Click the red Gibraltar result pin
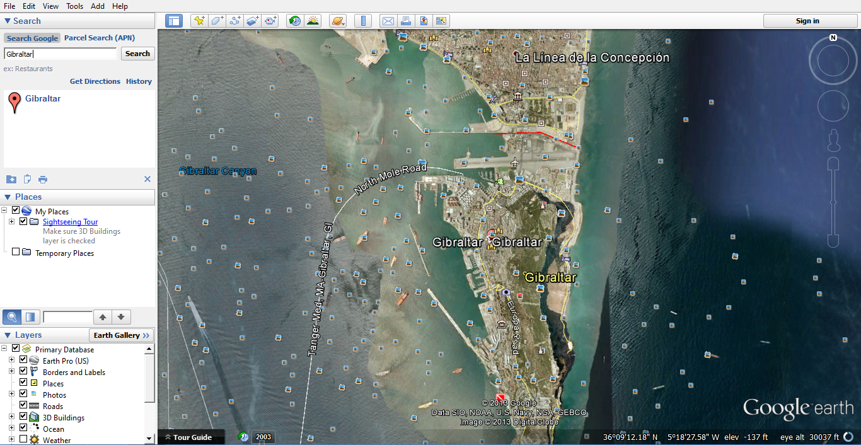Screen dimensions: 861x445 click(14, 103)
